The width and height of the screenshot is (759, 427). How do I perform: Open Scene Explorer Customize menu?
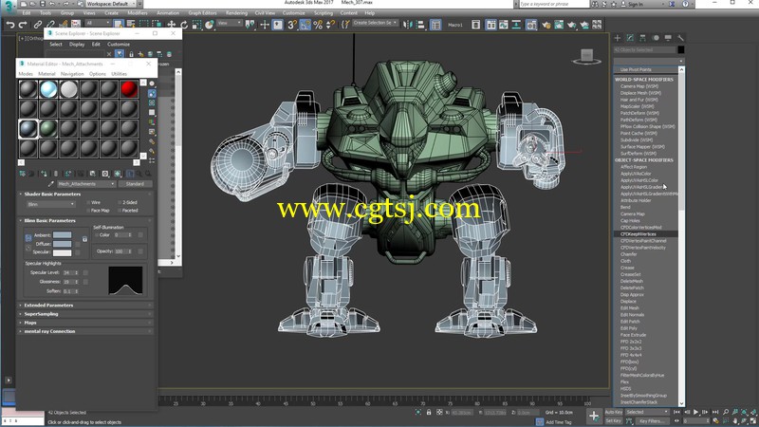tap(119, 45)
